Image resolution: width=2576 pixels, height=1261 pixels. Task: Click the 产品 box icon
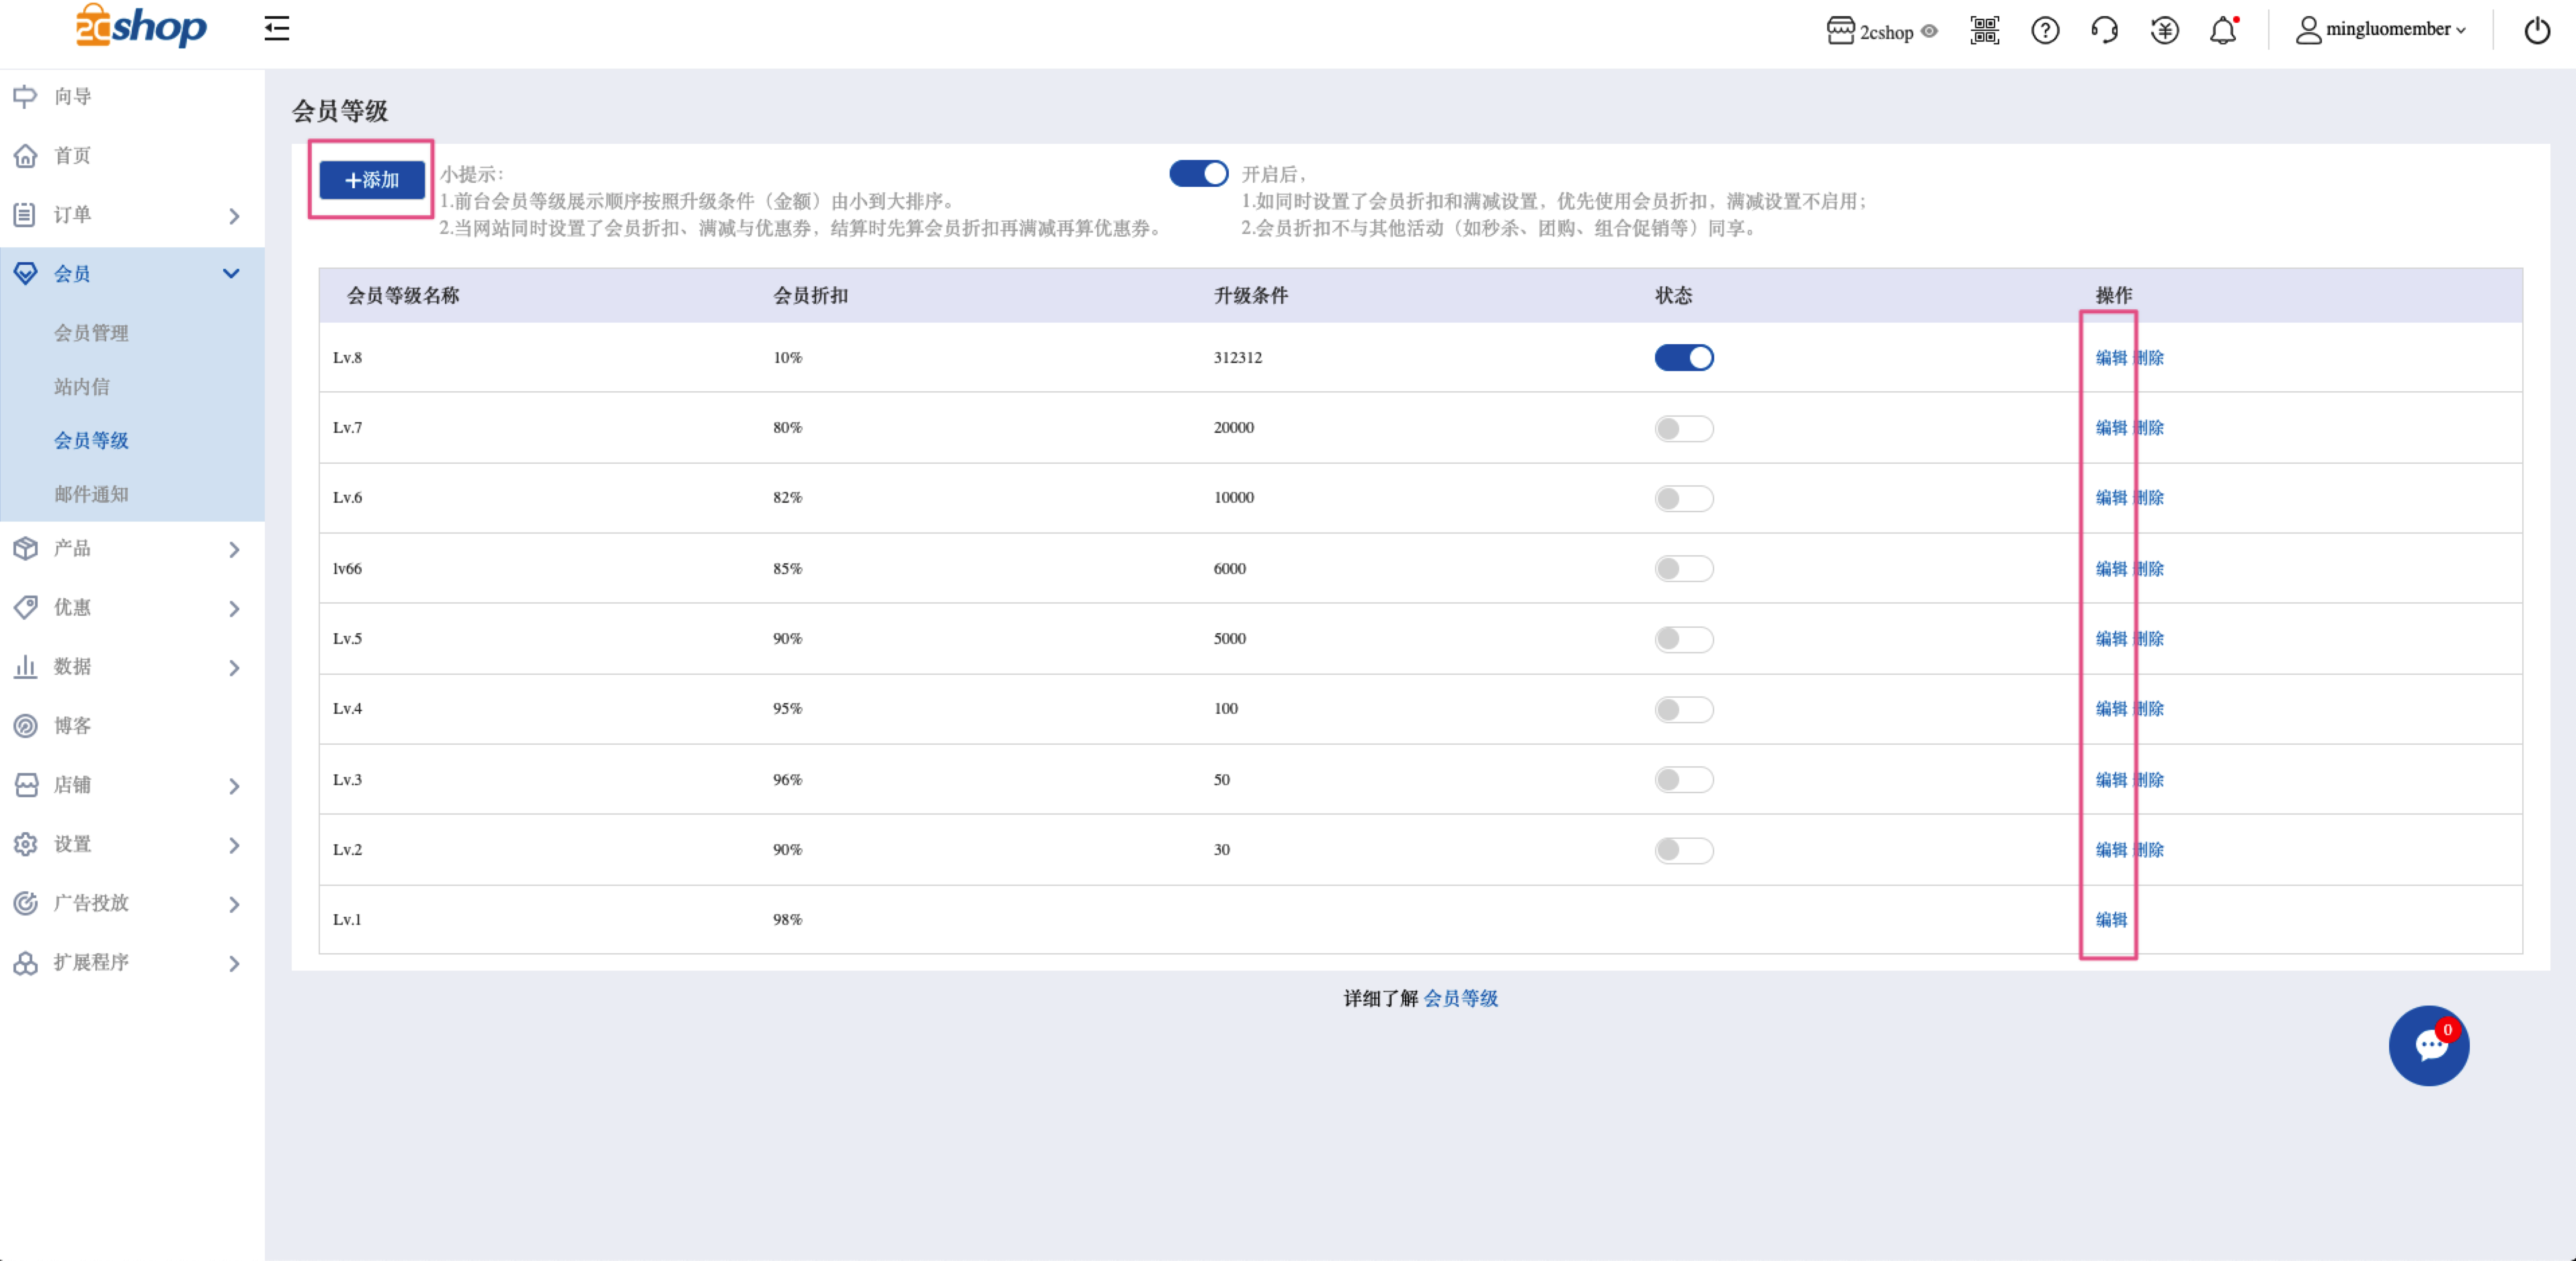coord(25,549)
